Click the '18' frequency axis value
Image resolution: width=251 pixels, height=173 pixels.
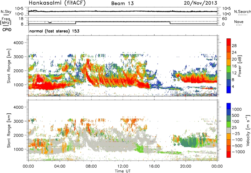tap(21, 19)
